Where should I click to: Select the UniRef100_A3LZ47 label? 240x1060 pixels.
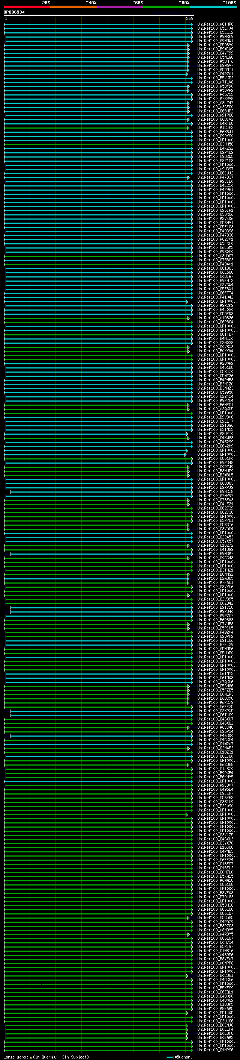[215, 103]
